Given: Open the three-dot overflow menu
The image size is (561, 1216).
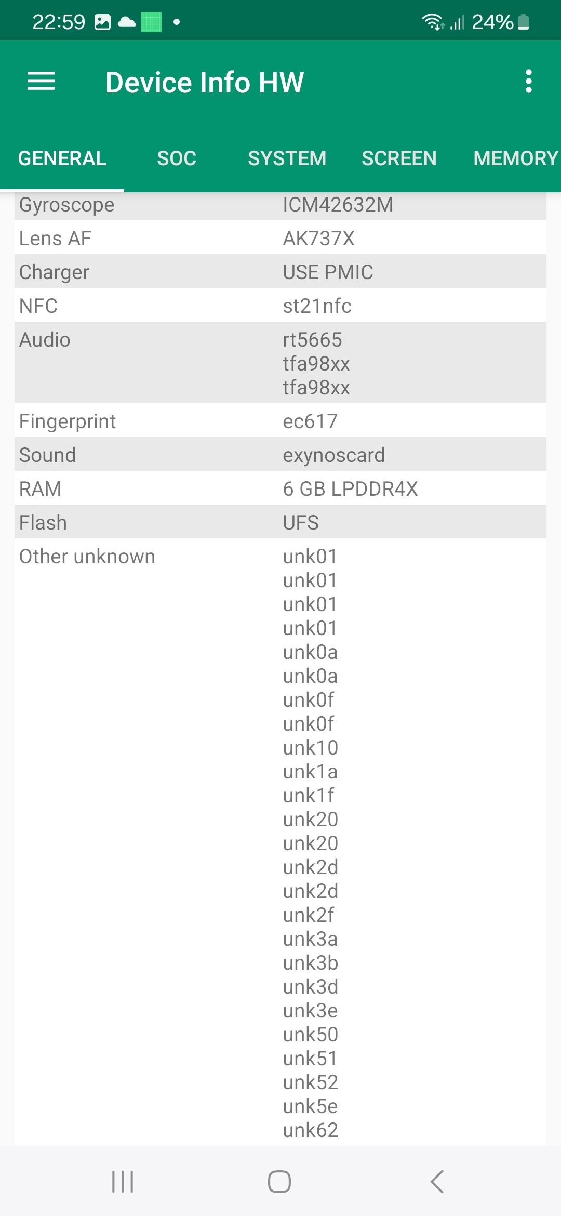Looking at the screenshot, I should 528,82.
